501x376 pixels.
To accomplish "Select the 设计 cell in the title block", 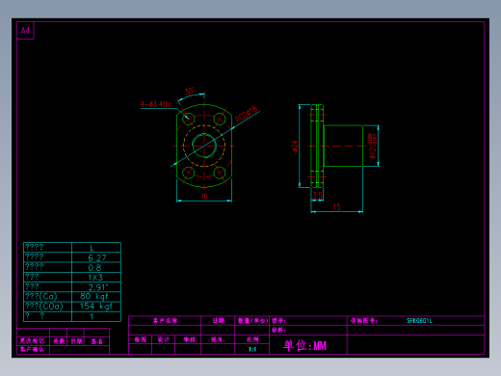I will [x=163, y=339].
